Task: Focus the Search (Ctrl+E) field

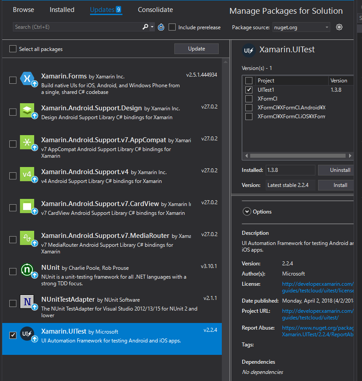Action: click(77, 27)
